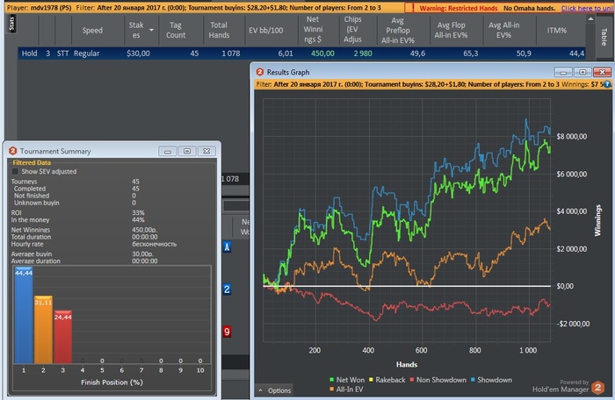
Task: Toggle the All-In EV legend swatch
Action: (x=332, y=389)
